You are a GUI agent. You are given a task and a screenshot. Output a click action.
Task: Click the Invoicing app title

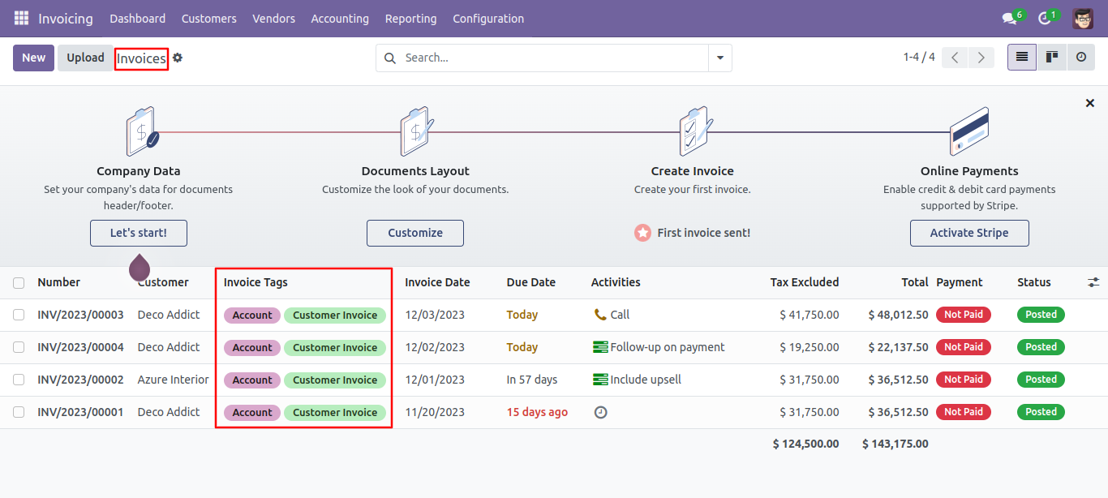66,18
